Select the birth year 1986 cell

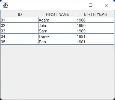pos(95,20)
